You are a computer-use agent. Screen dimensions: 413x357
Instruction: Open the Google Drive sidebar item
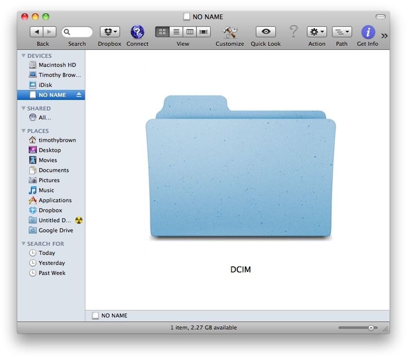(x=51, y=230)
